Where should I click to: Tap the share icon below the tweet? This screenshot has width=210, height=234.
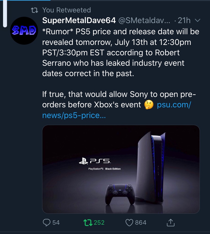(171, 223)
